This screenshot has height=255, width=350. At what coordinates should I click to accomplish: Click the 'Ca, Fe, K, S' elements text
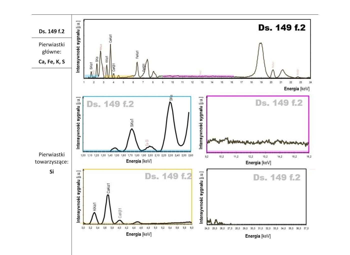[x=51, y=62]
